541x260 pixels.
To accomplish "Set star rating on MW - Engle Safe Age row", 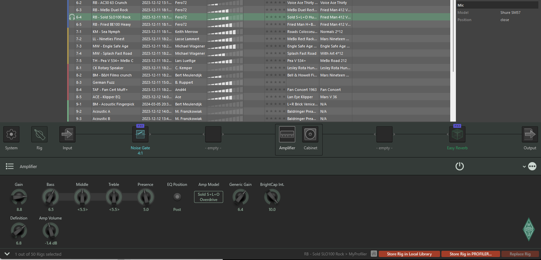I will point(275,46).
